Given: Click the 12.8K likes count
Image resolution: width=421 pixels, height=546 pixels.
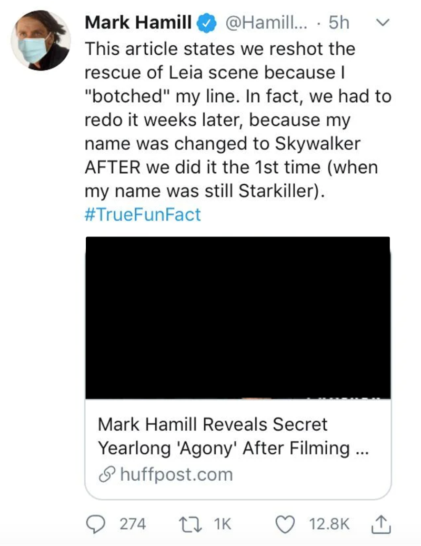Looking at the screenshot, I should point(329,524).
